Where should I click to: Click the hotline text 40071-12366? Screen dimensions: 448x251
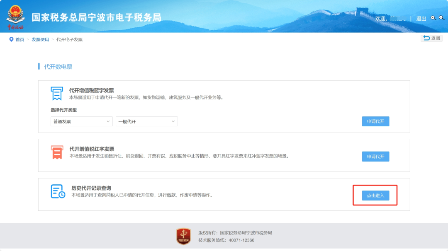tap(241, 240)
